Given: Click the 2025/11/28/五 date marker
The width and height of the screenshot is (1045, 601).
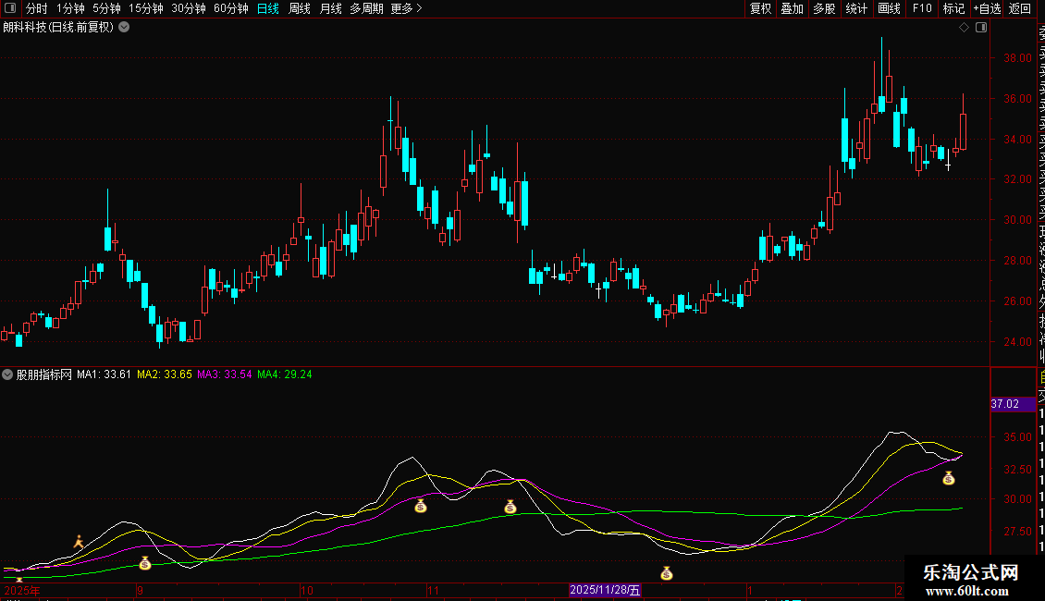Looking at the screenshot, I should click(605, 590).
